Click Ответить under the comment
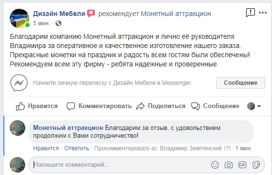The height and width of the screenshot is (175, 272). coord(76,148)
